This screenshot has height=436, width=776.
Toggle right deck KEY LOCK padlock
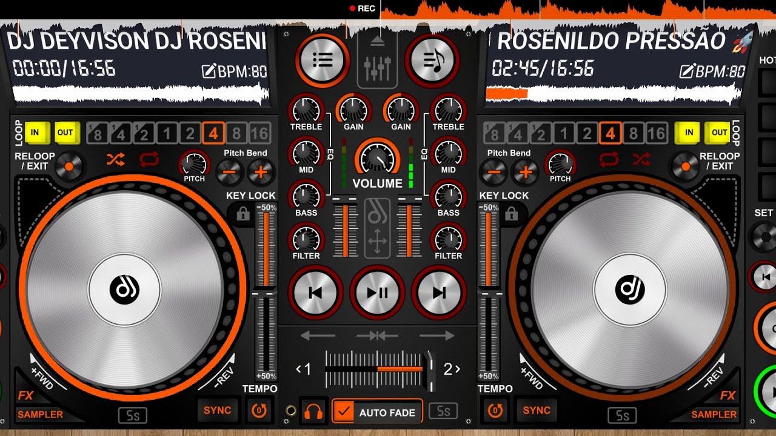(x=511, y=214)
